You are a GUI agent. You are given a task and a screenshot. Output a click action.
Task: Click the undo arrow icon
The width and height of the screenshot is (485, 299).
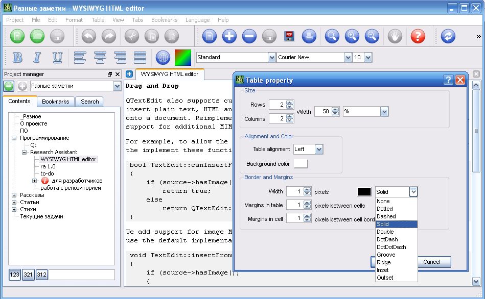[x=89, y=36]
